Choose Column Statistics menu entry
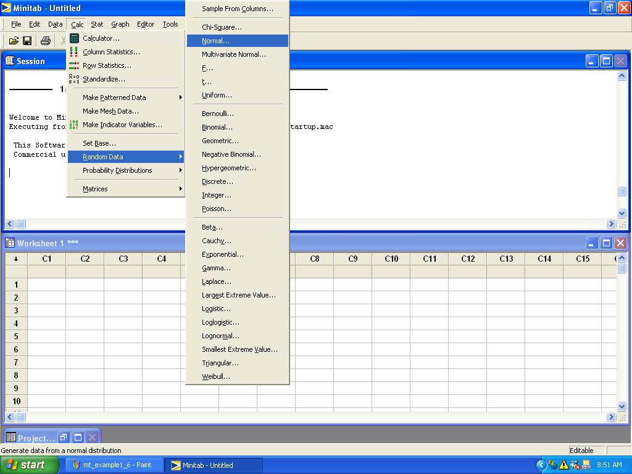The height and width of the screenshot is (474, 632). [x=111, y=52]
